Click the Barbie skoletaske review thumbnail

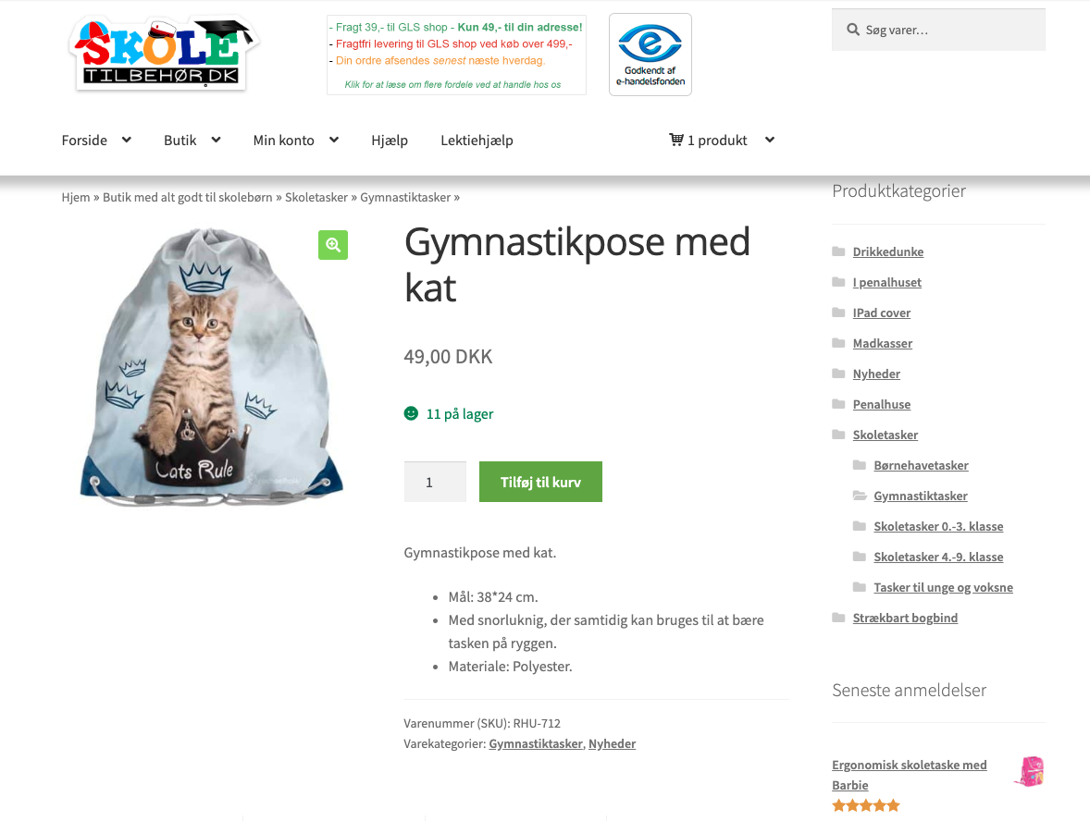point(1030,771)
